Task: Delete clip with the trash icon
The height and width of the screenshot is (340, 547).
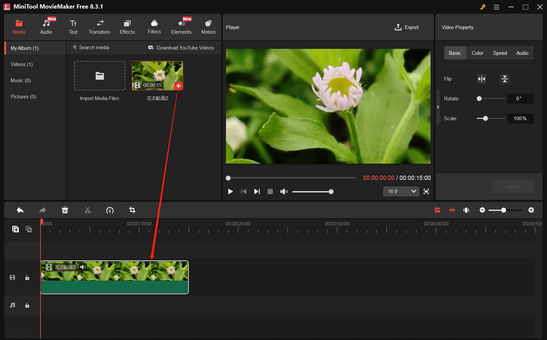Action: tap(65, 210)
